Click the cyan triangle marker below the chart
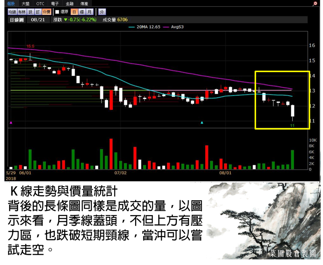This screenshot has width=323, height=265. [202, 123]
